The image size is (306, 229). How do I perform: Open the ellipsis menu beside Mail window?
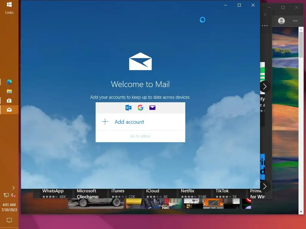click(265, 26)
